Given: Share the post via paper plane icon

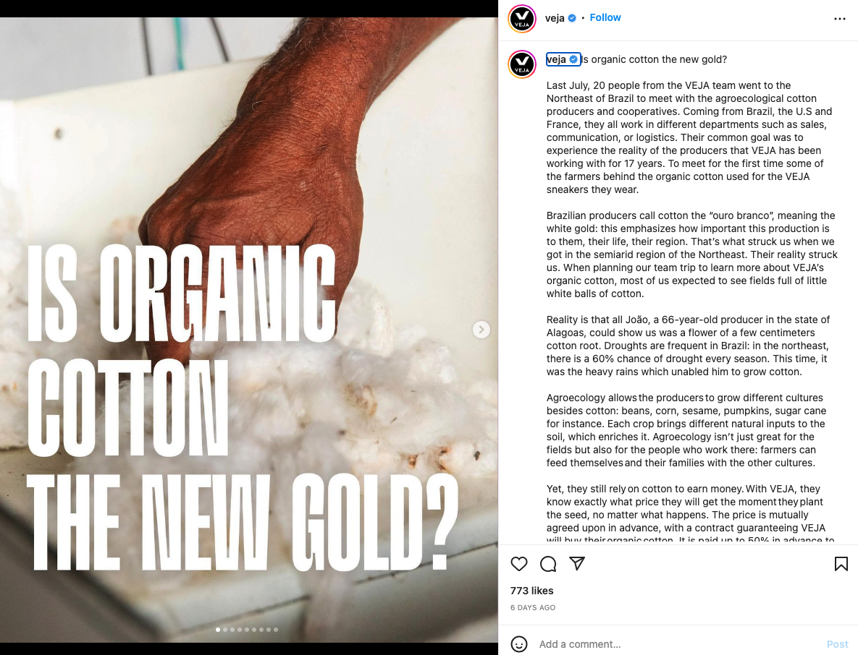Looking at the screenshot, I should (x=577, y=563).
